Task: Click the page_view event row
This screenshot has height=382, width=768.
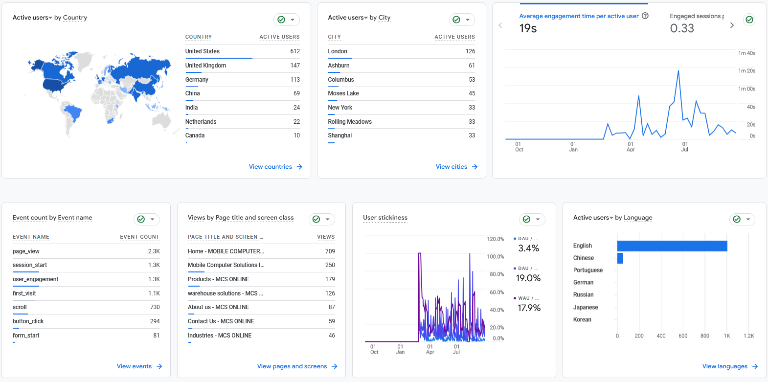Action: 86,251
